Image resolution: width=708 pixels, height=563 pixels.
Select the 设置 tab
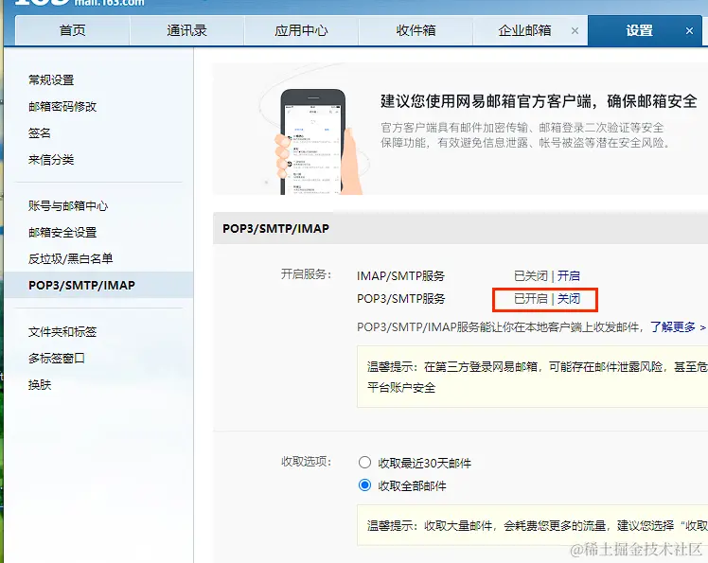coord(639,30)
